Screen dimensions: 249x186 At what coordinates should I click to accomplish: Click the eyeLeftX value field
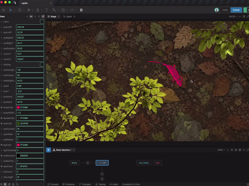[x=30, y=27]
